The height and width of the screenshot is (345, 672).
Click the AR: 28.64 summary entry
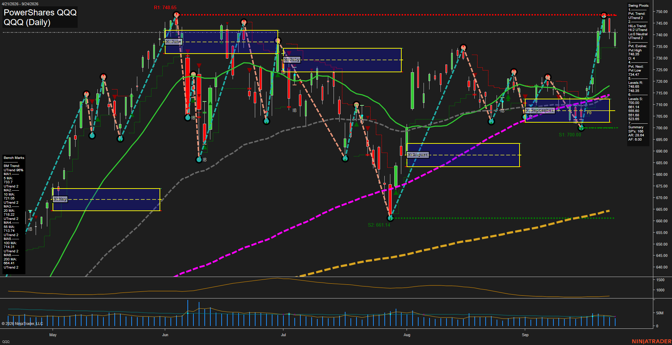pos(636,135)
